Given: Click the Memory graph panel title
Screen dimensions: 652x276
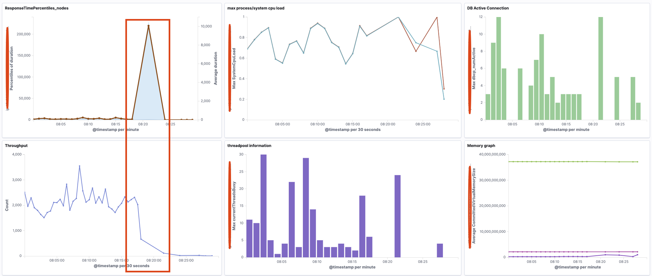Looking at the screenshot, I should [x=481, y=146].
